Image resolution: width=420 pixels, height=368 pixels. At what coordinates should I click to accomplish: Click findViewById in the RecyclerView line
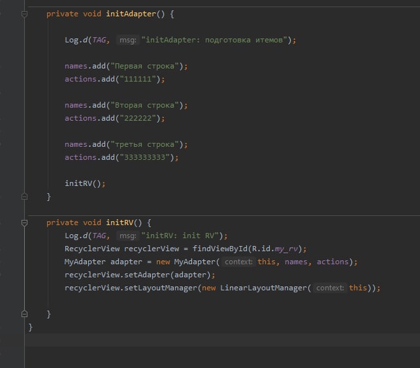coord(220,249)
